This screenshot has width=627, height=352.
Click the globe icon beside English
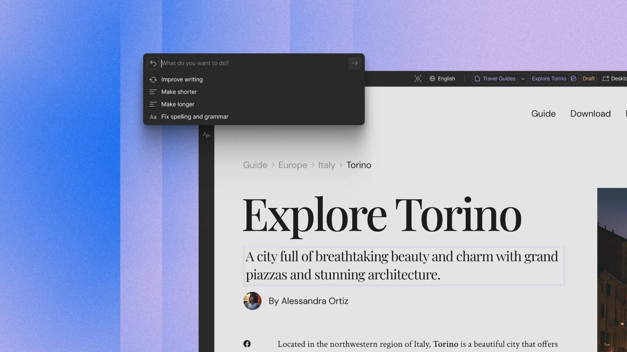coord(432,79)
